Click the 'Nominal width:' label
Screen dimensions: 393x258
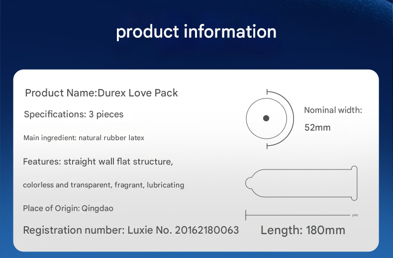[333, 110]
